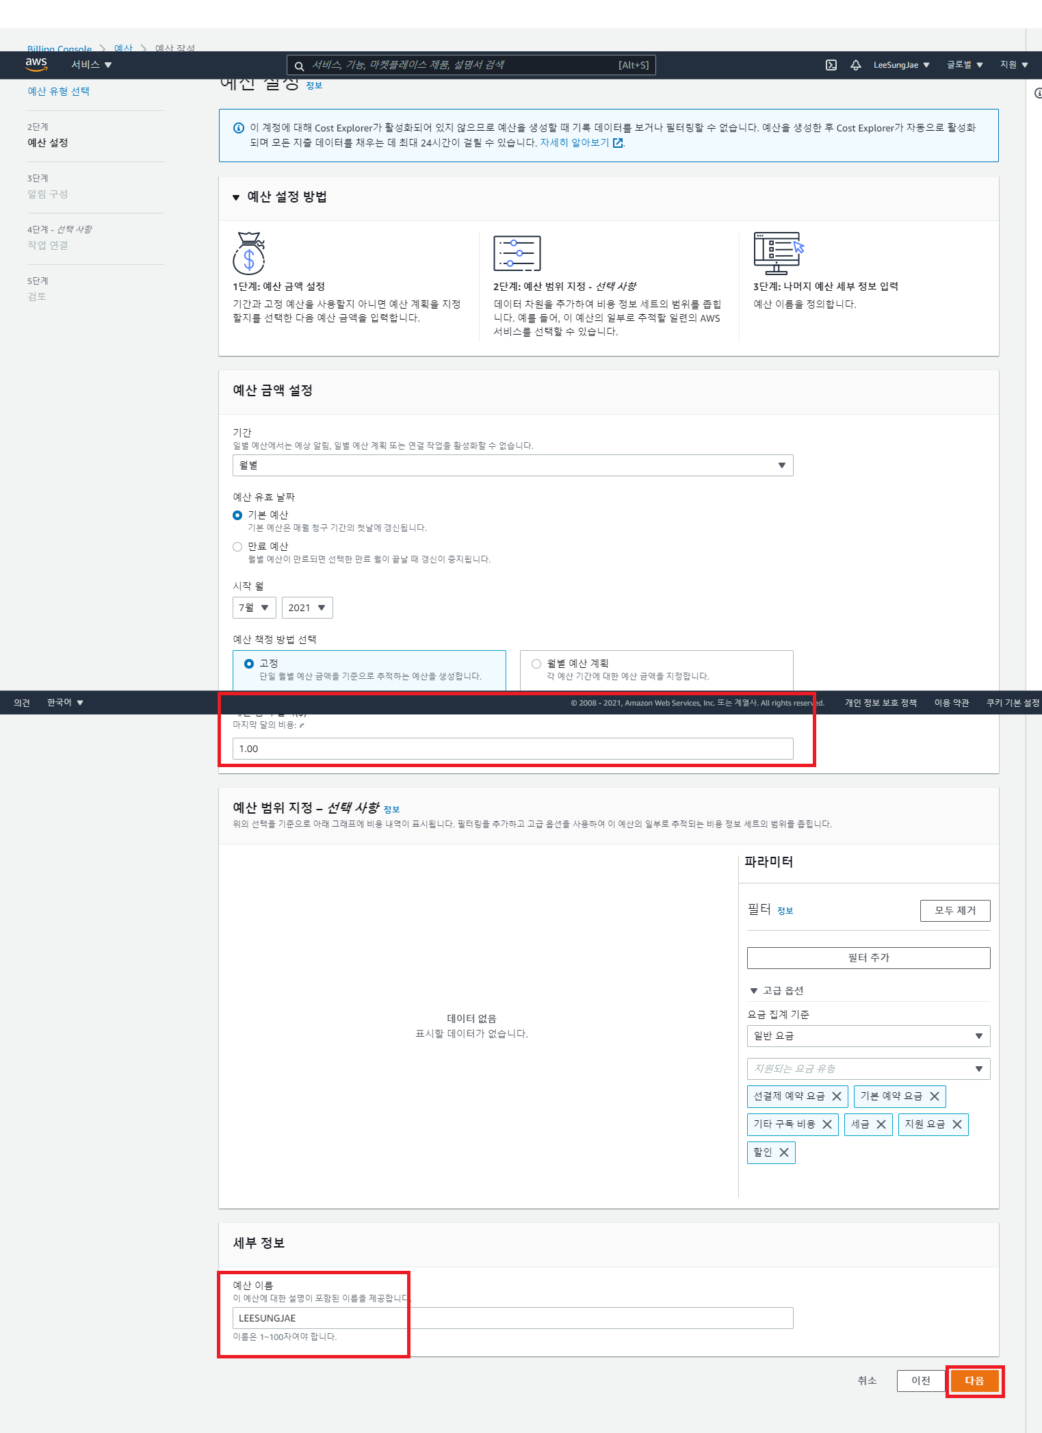This screenshot has width=1042, height=1433.
Task: Click the 이전 button
Action: pos(921,1381)
